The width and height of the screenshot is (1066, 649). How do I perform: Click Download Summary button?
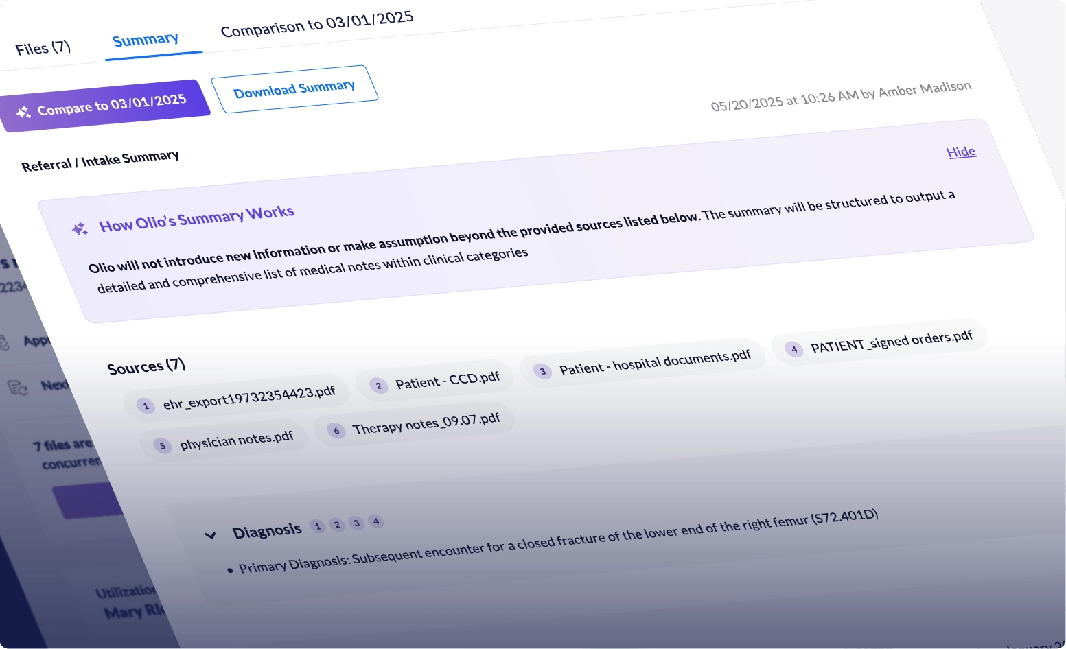coord(294,89)
